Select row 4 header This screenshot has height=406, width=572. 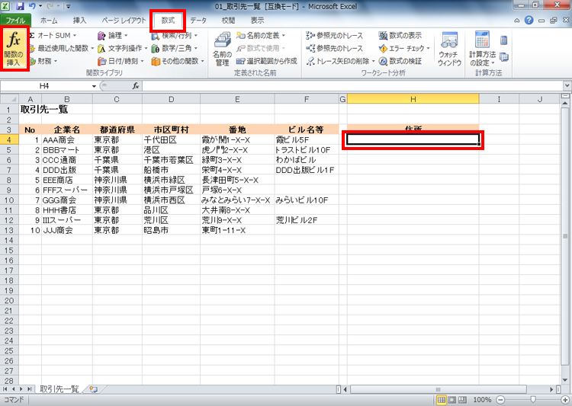9,140
